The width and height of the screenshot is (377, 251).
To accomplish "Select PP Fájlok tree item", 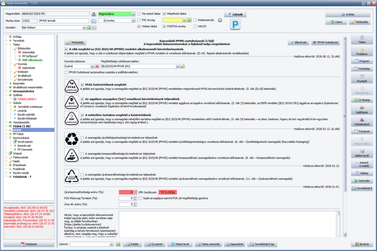I will point(18,134).
